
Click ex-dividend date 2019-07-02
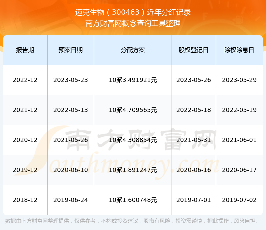(x=239, y=200)
